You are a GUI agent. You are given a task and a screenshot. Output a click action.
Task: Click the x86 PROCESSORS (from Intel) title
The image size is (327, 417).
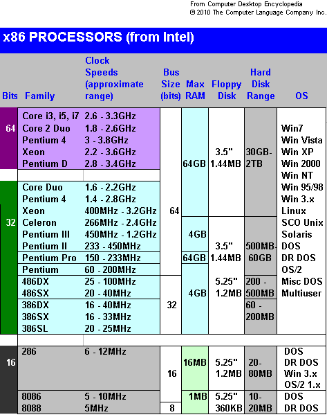(98, 37)
